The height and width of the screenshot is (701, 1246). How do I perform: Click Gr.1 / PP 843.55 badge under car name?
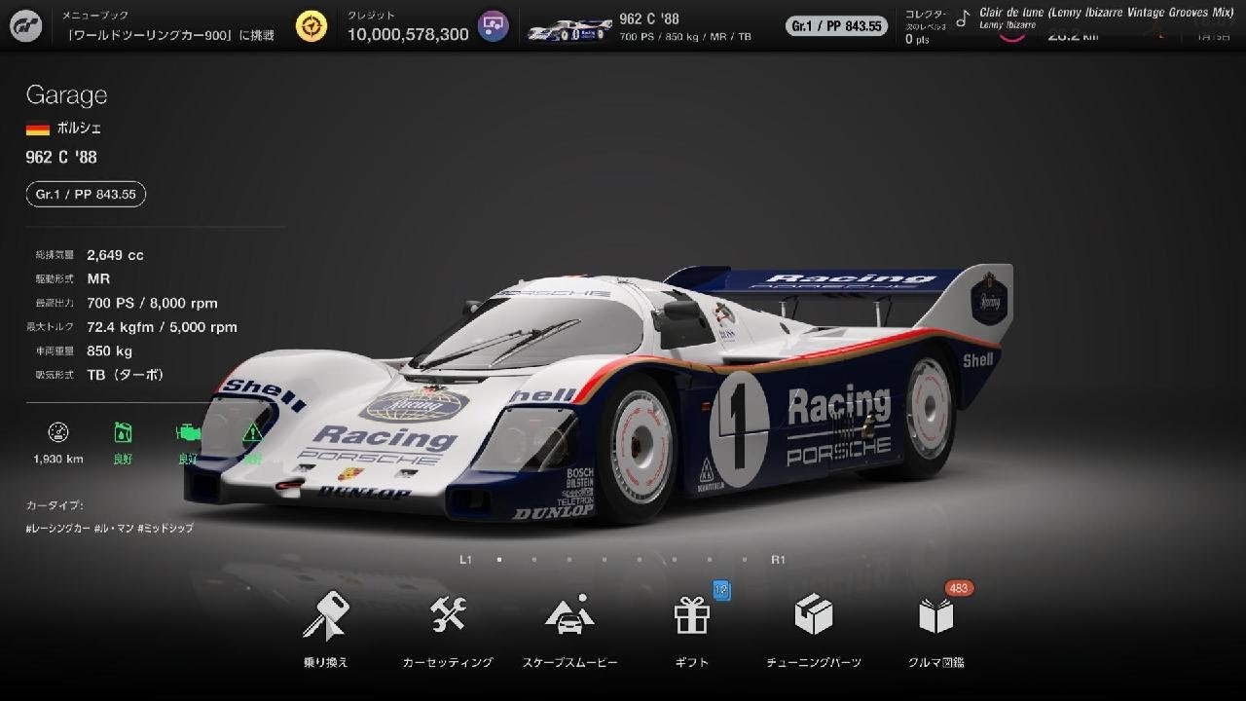point(86,195)
